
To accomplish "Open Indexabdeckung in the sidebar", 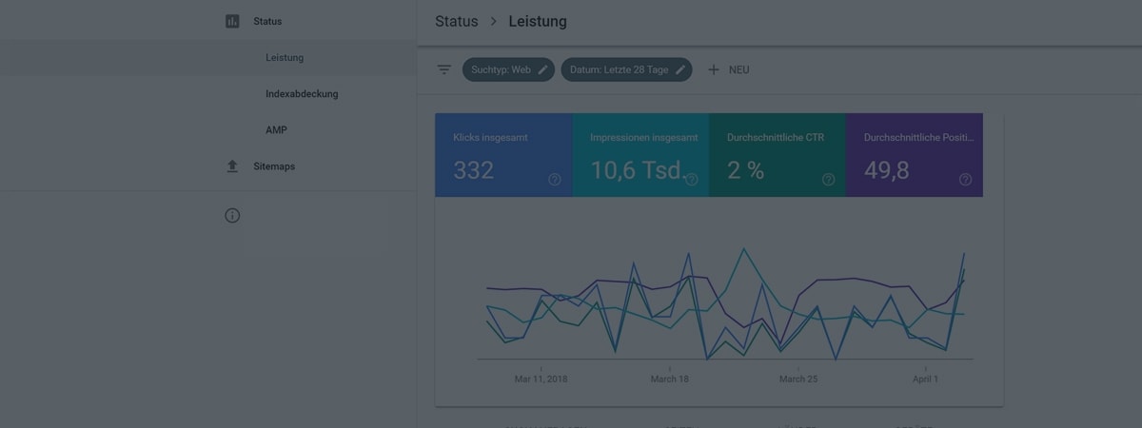I will click(x=302, y=94).
